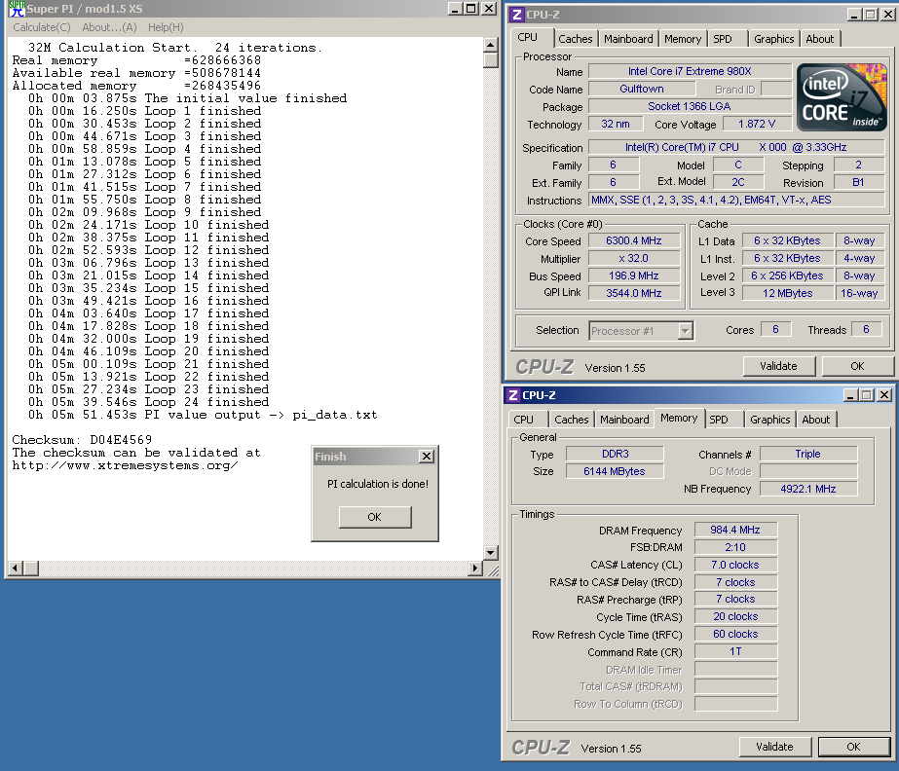This screenshot has width=899, height=771.
Task: Switch to Caches tab in upper CPU-Z window
Action: pos(575,39)
